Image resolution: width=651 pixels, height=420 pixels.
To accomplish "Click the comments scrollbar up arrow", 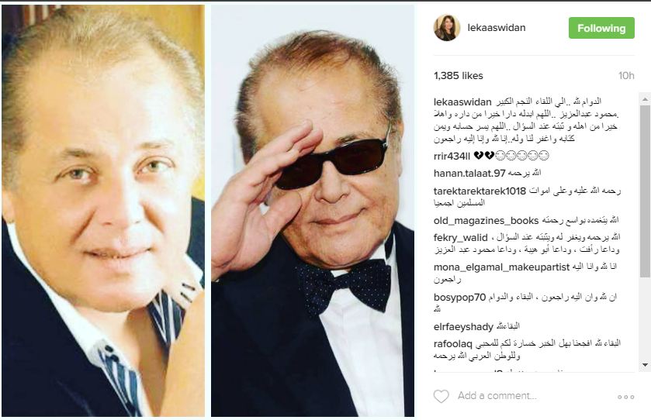I will [645, 99].
